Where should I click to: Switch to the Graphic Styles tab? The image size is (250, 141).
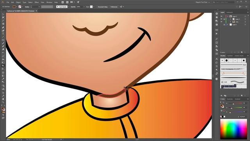click(x=239, y=56)
